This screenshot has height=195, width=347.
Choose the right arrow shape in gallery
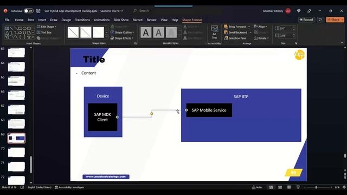pyautogui.click(x=20, y=32)
